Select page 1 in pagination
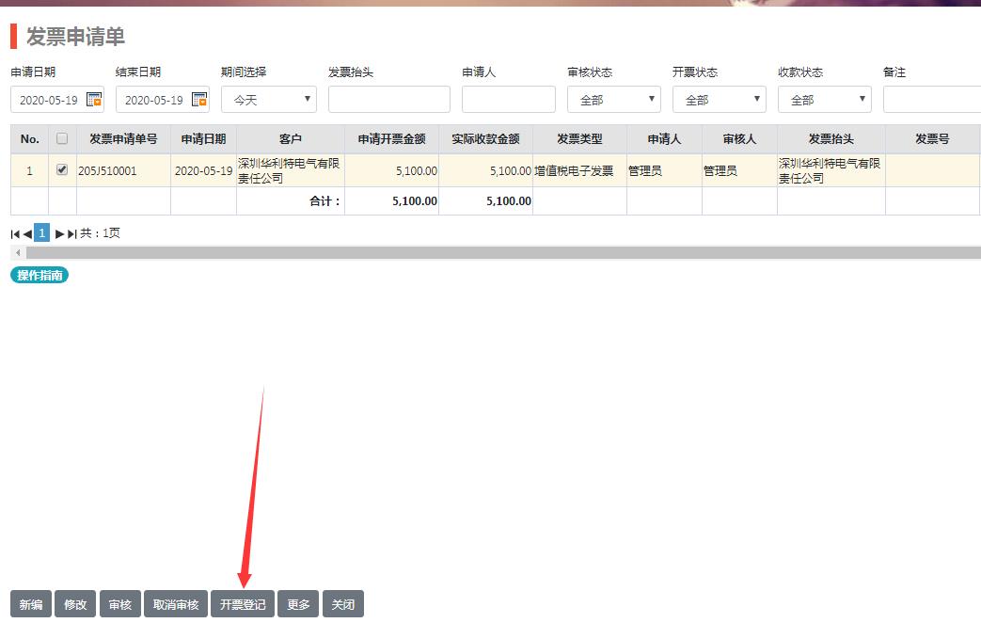 [x=41, y=233]
